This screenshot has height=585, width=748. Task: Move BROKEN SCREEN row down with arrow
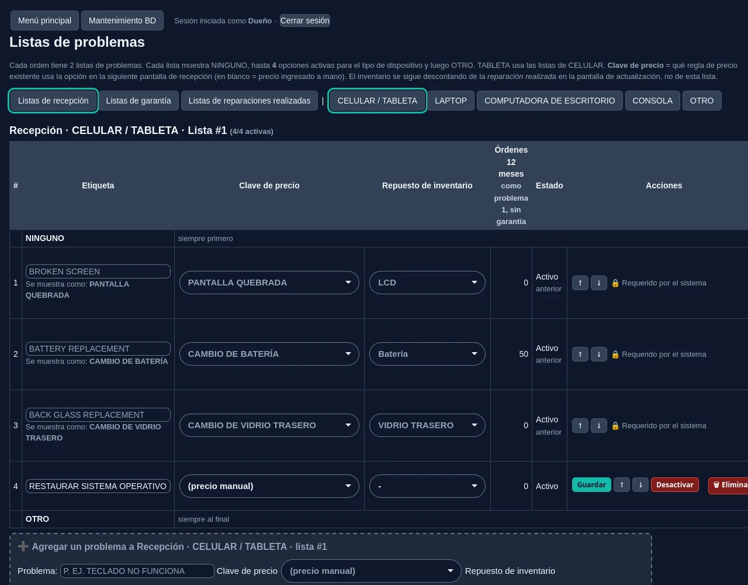pos(599,283)
